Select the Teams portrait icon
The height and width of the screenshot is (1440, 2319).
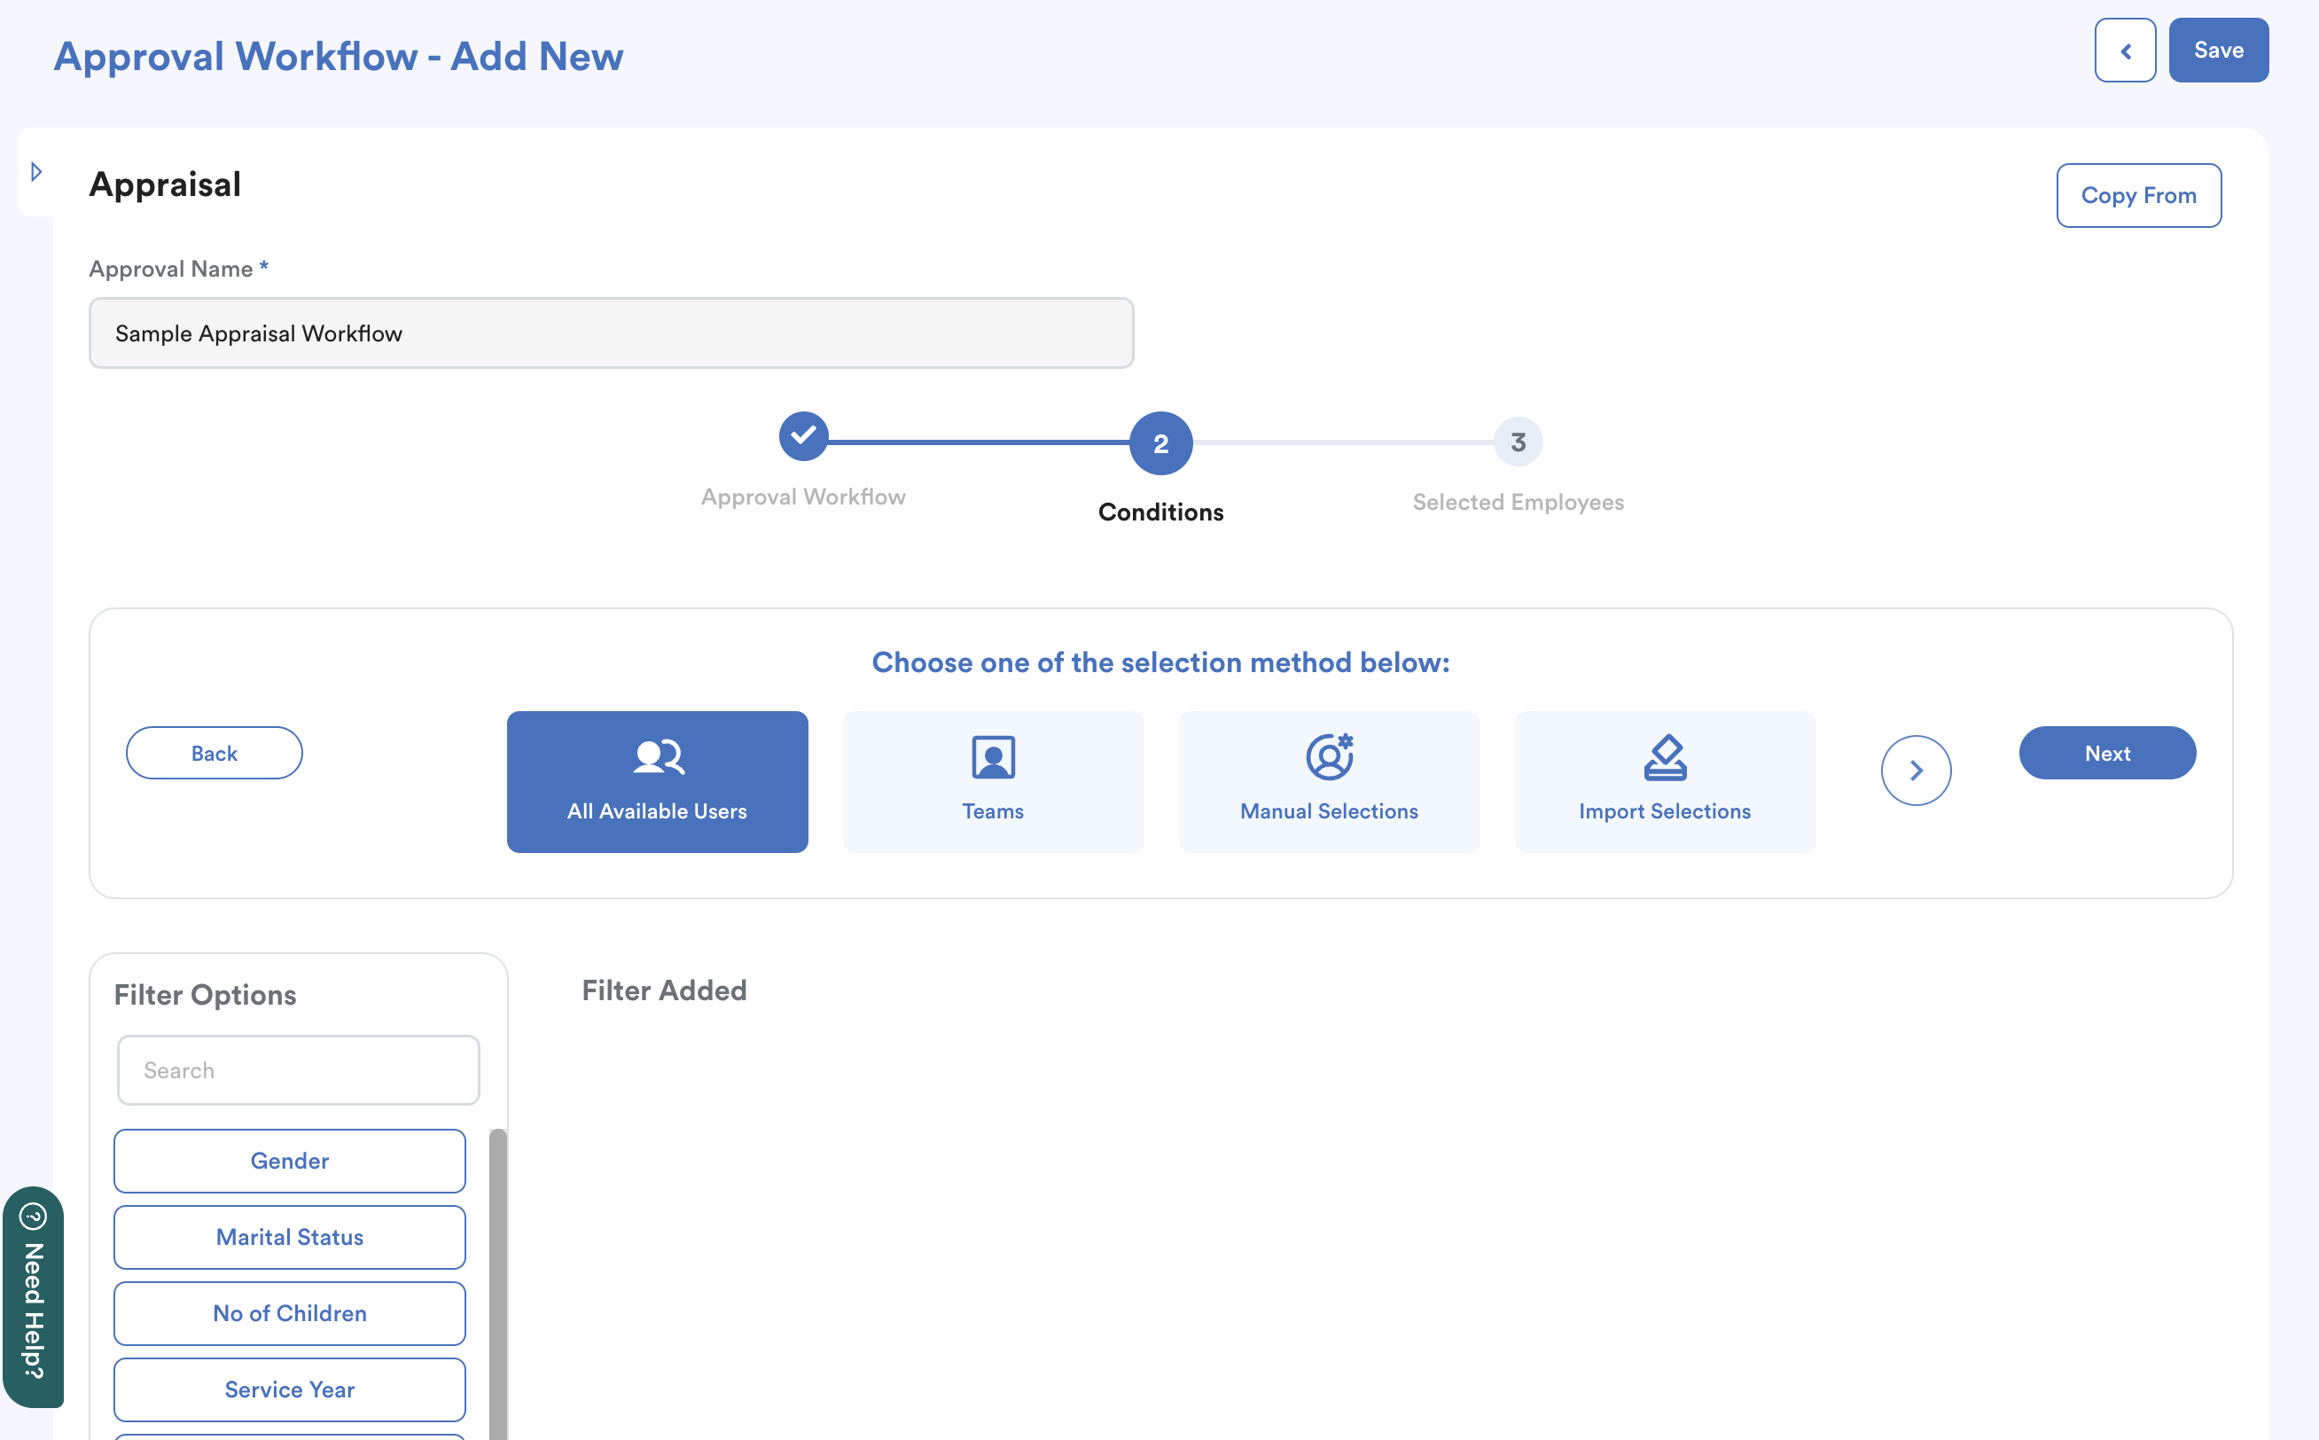tap(993, 757)
